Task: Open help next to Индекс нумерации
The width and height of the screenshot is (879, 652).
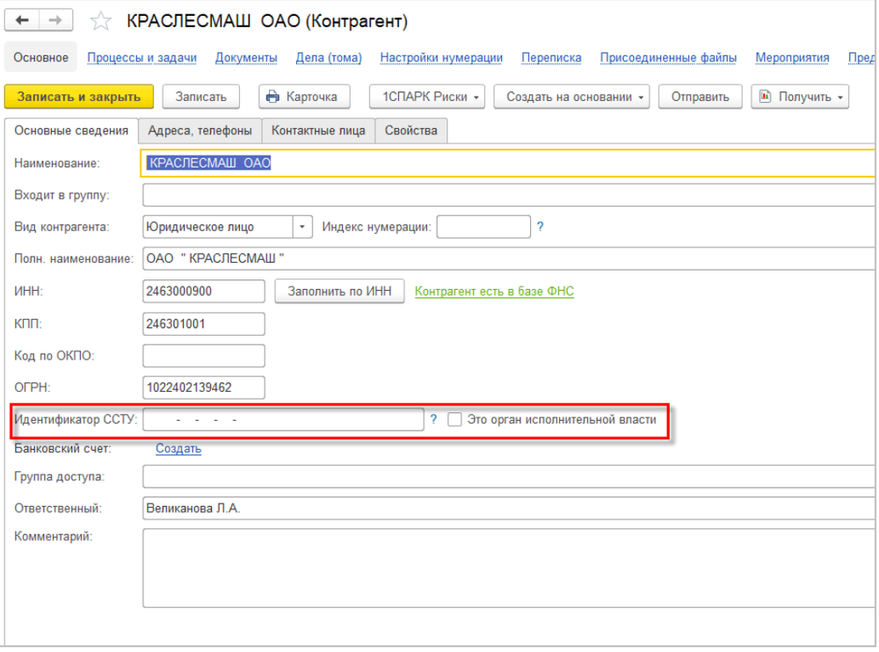Action: click(x=540, y=227)
